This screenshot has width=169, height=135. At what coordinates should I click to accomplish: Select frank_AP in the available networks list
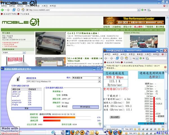(x=16, y=96)
